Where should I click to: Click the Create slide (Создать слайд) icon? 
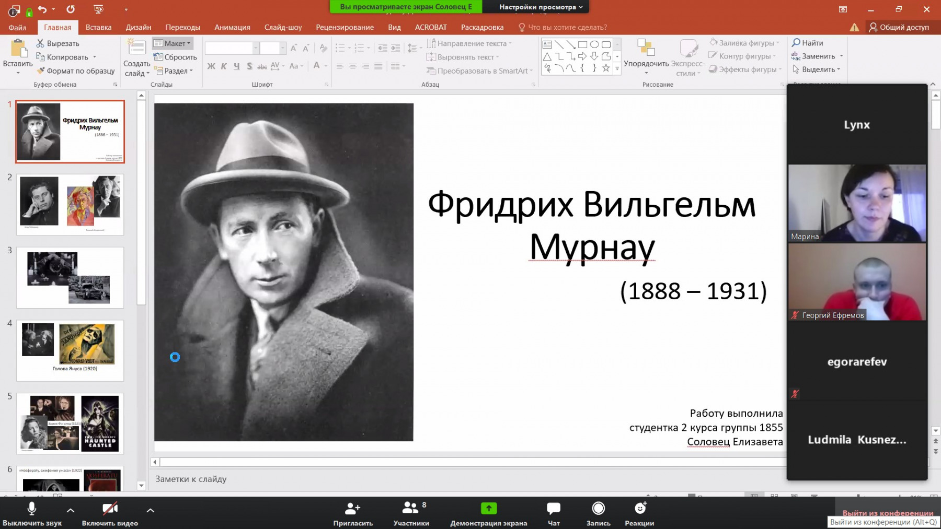pos(137,48)
